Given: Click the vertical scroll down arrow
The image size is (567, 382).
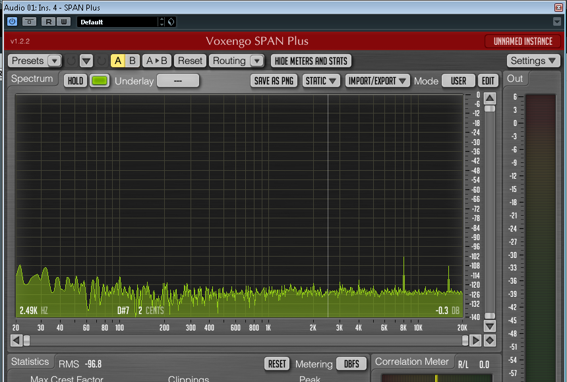Looking at the screenshot, I should click(x=489, y=326).
